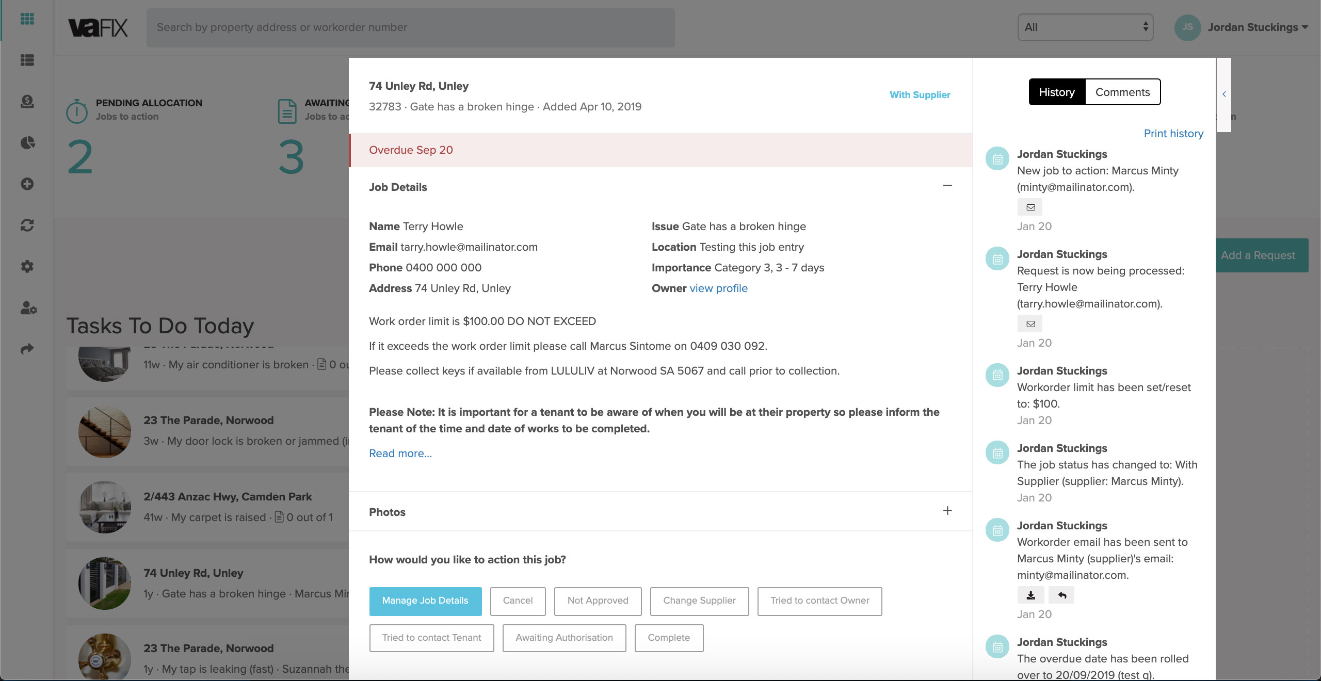Screen dimensions: 1321x681
Task: Mark the job Complete
Action: point(669,638)
